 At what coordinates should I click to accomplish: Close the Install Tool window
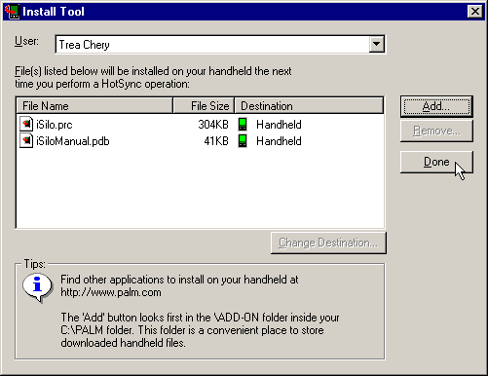tap(475, 12)
